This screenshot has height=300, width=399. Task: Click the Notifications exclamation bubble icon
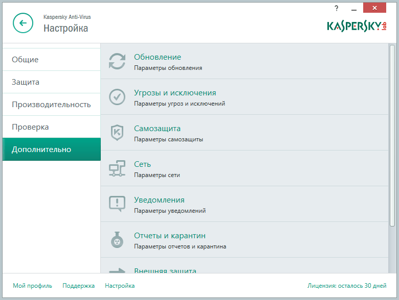tap(117, 204)
